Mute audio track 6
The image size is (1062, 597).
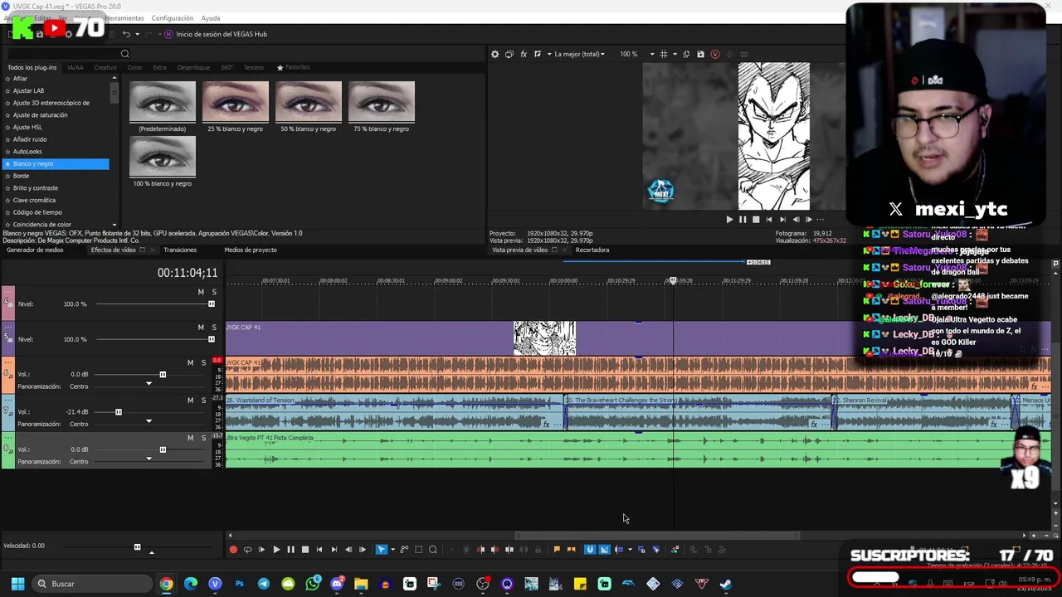(190, 362)
